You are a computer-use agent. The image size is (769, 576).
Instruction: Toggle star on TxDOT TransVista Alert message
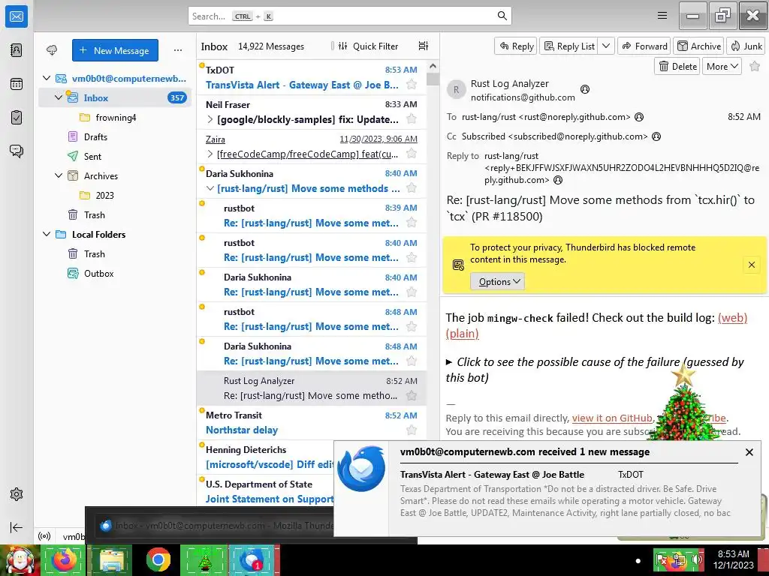click(x=412, y=85)
